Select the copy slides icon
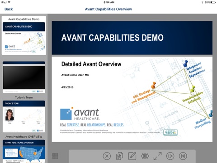Image resolution: width=217 pixels, height=163 pixels. (x=119, y=156)
